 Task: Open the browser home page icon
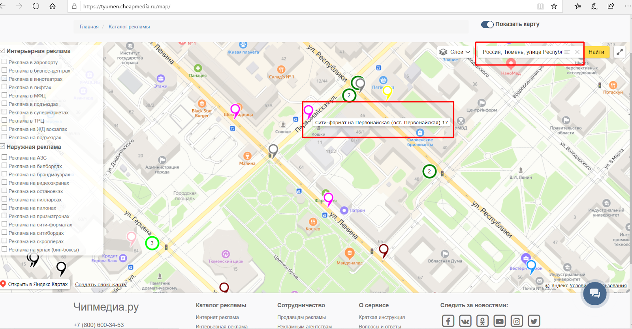[53, 6]
